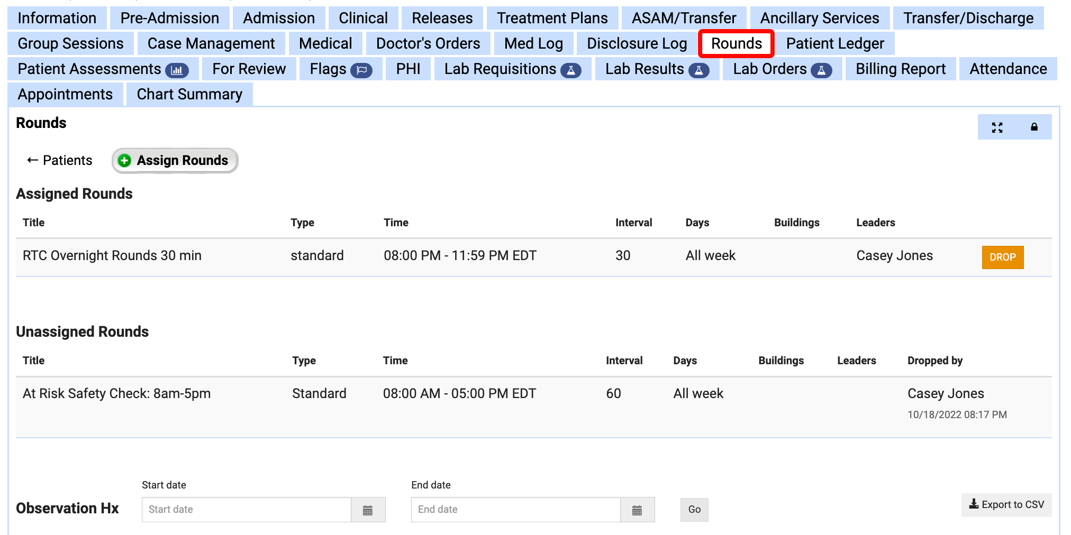Screen dimensions: 1071x535
Task: Click the flag icon on the Flags tab
Action: coord(363,69)
